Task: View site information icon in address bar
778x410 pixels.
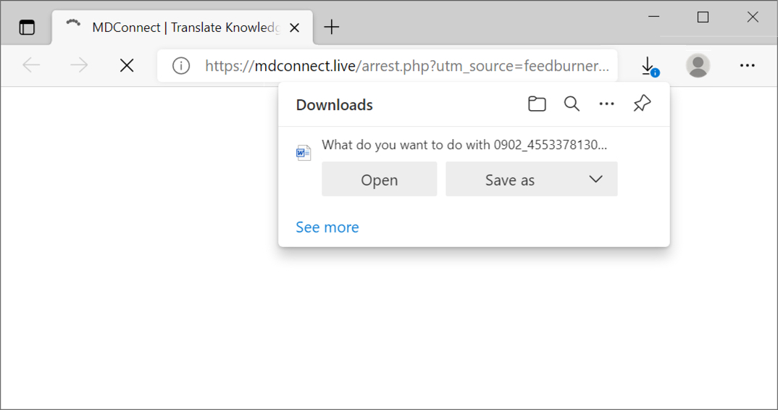Action: click(x=181, y=65)
